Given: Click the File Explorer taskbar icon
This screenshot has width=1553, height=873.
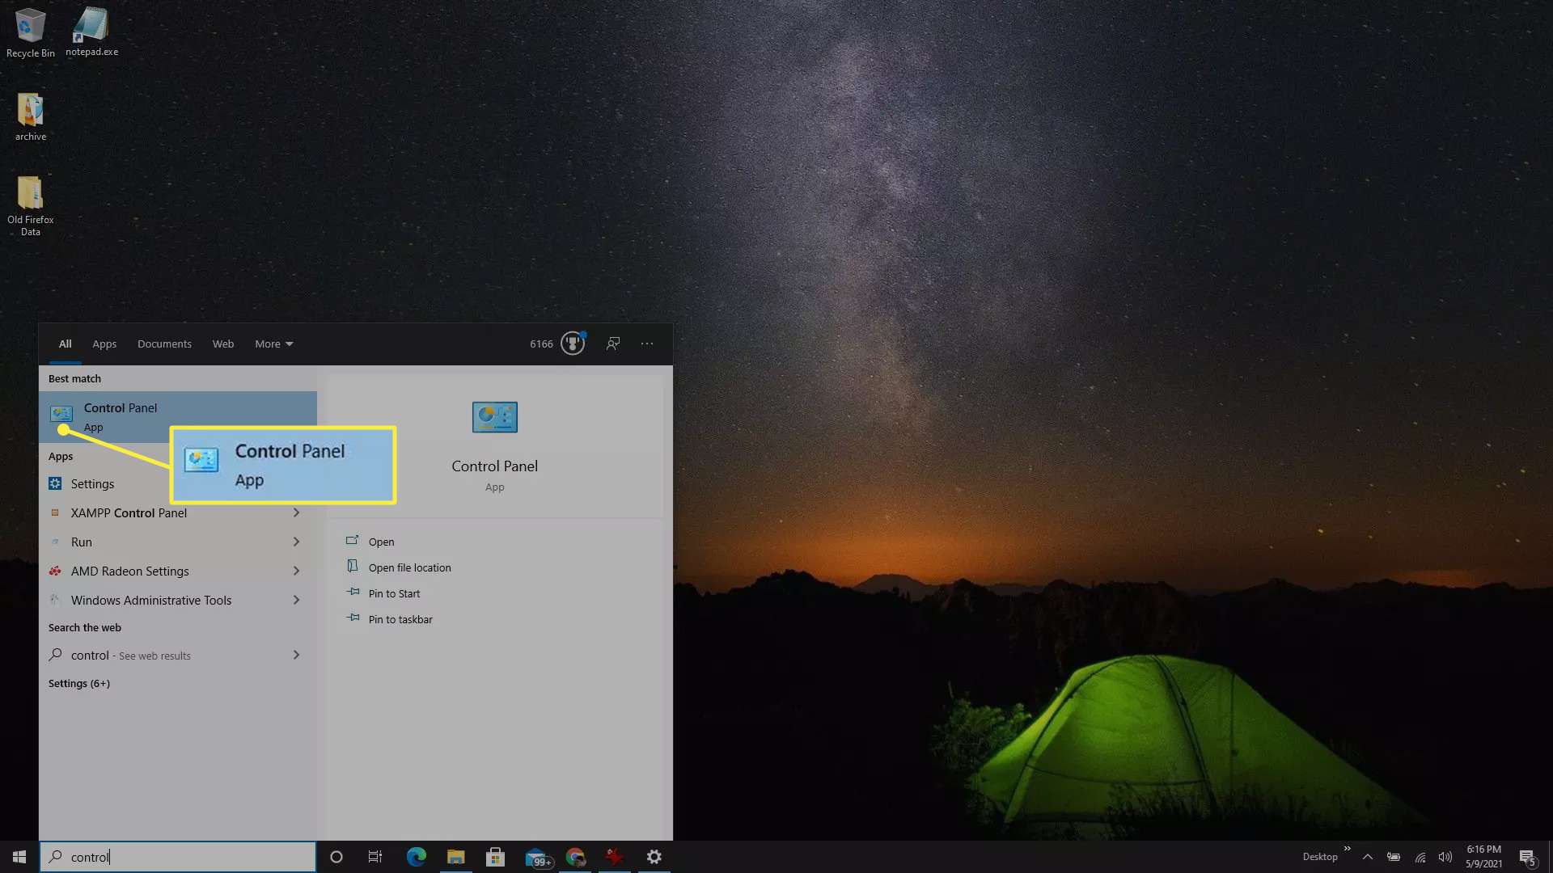Looking at the screenshot, I should 455,856.
